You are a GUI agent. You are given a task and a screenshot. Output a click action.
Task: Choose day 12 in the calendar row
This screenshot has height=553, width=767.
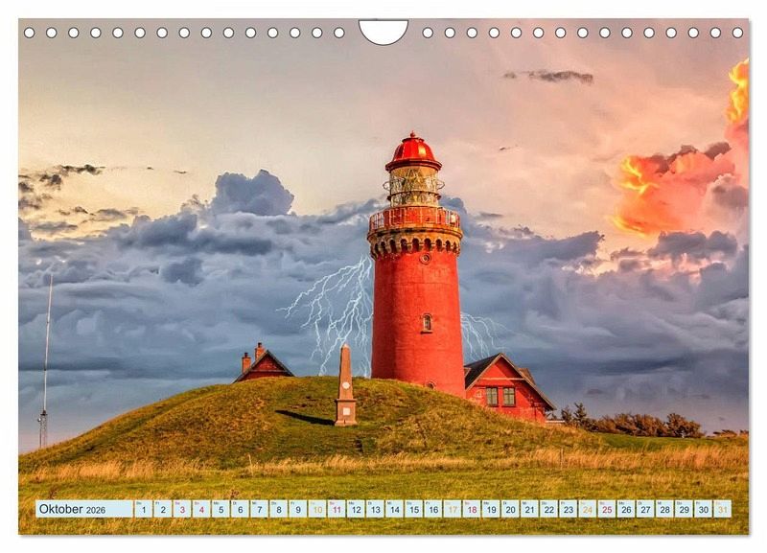click(x=356, y=509)
